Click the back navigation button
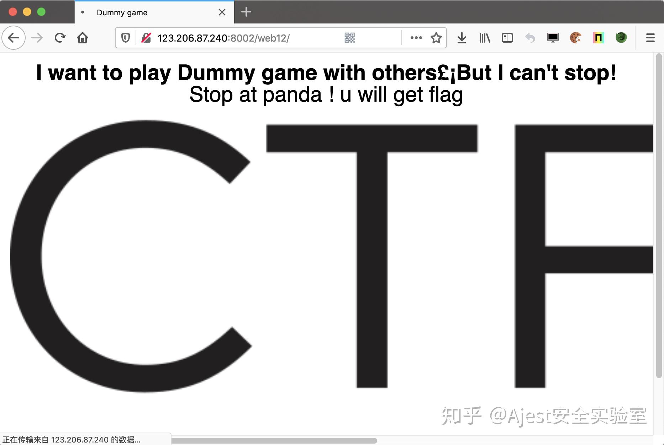This screenshot has height=445, width=664. (13, 38)
